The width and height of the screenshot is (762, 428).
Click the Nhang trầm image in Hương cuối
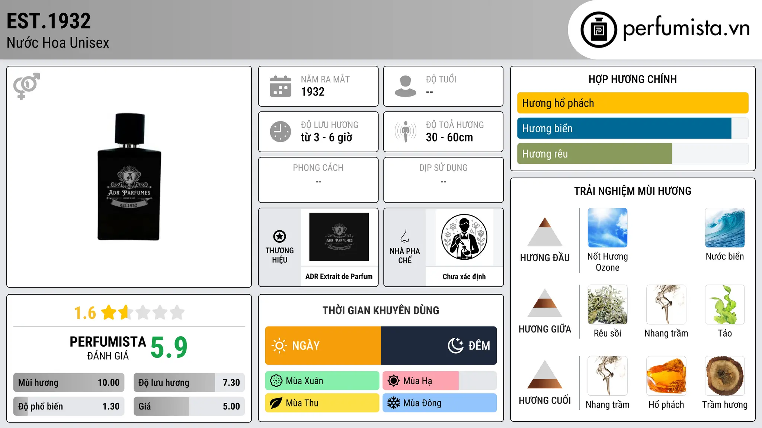tap(608, 376)
